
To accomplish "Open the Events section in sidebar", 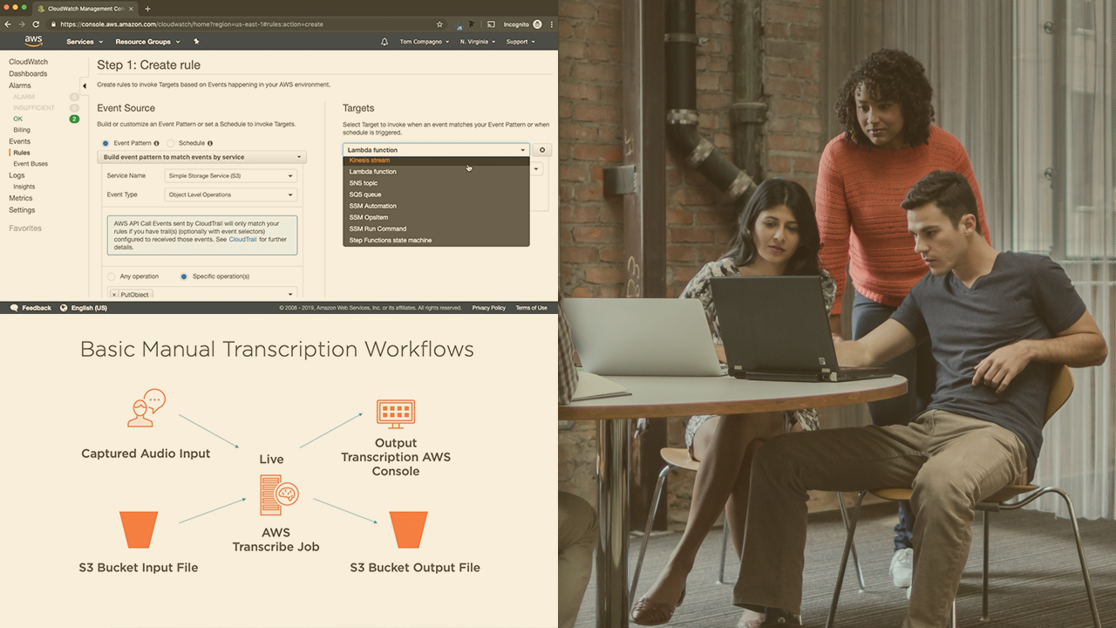I will coord(19,141).
